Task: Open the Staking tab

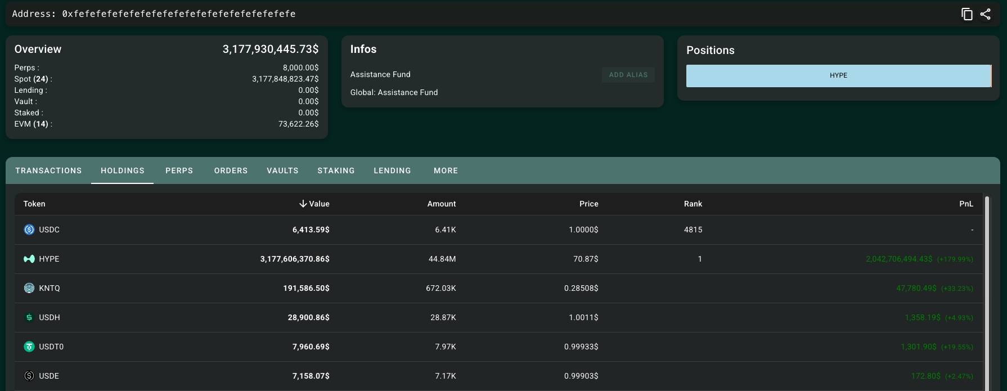Action: 336,170
